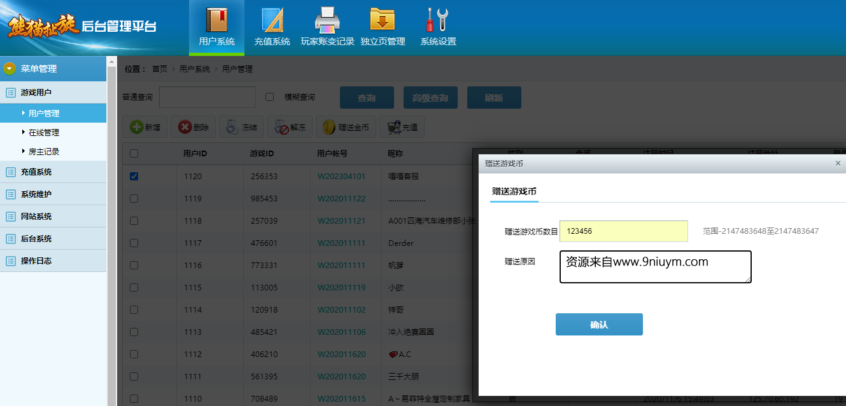
Task: Uncheck the row for user ID 1120
Action: (x=134, y=176)
